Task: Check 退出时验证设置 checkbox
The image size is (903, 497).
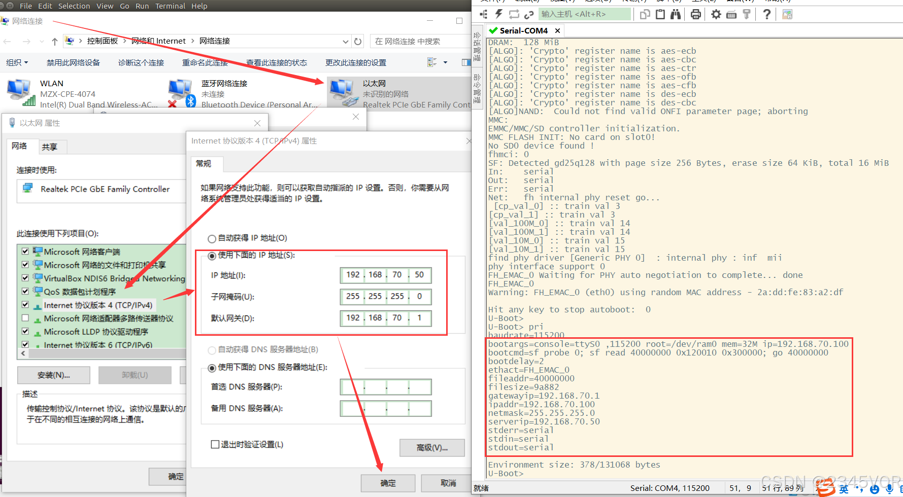Action: pos(215,444)
